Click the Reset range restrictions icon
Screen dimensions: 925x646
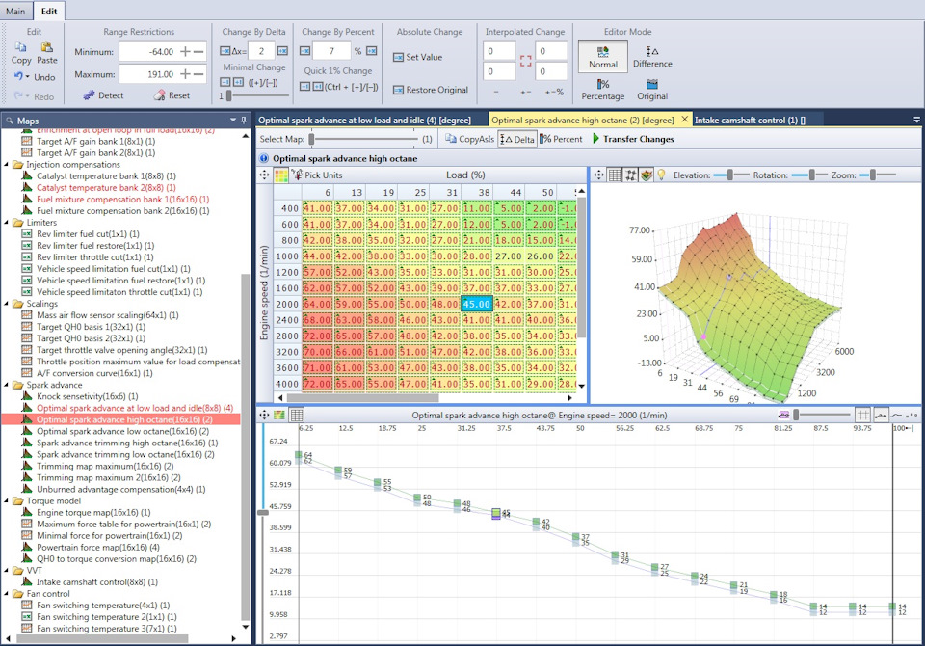(160, 95)
